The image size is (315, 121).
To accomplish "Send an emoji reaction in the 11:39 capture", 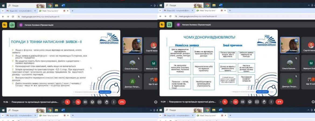I will (x=250, y=102).
